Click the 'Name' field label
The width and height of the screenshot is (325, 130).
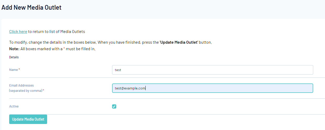coord(14,70)
